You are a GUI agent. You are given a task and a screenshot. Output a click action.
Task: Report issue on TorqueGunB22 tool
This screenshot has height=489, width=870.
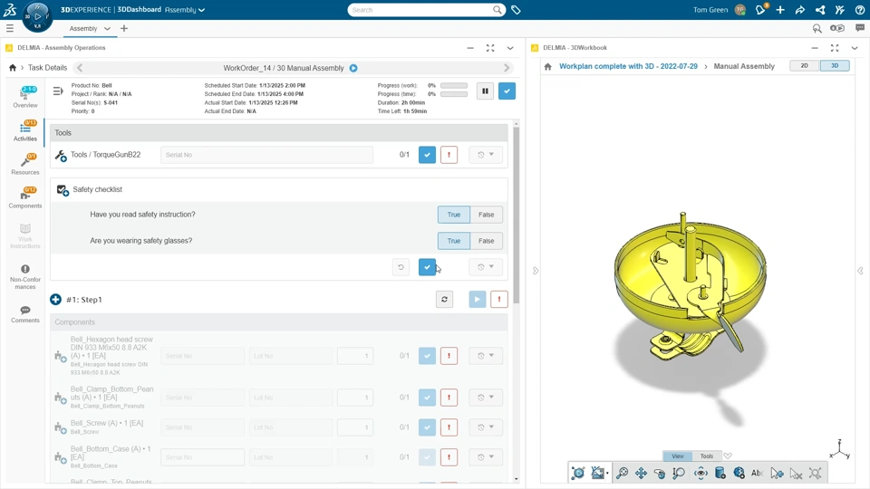pos(449,155)
